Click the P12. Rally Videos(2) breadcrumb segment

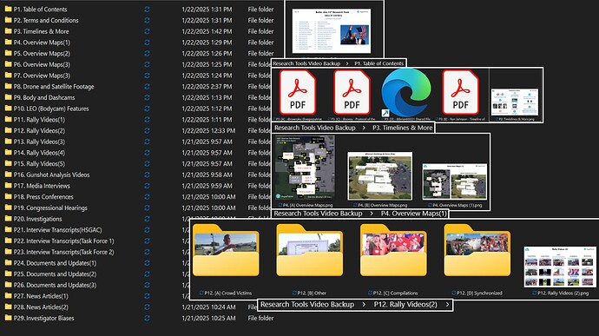[x=405, y=305]
